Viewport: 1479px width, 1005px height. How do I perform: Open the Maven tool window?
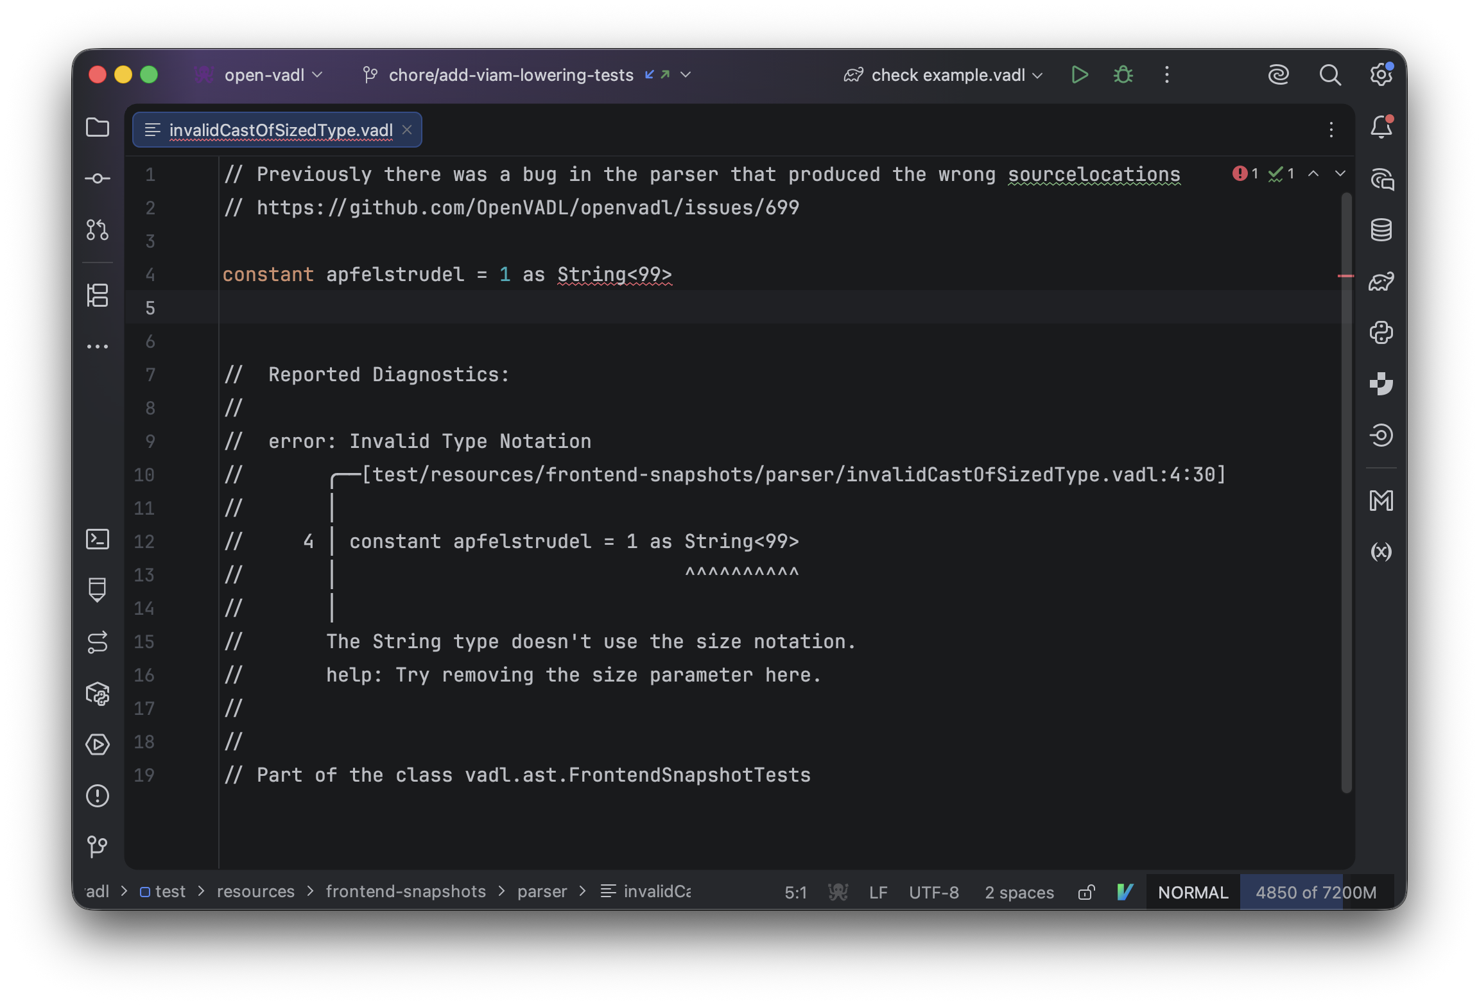coord(1381,501)
